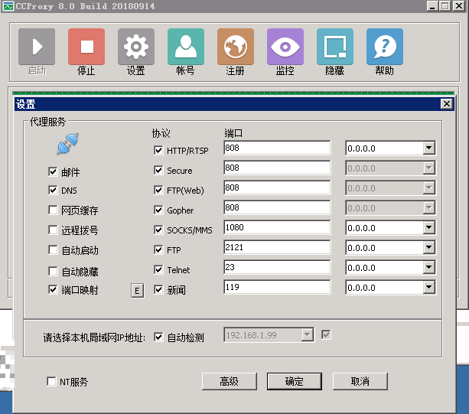
Task: Enable the NT服务 checkbox
Action: (x=51, y=381)
